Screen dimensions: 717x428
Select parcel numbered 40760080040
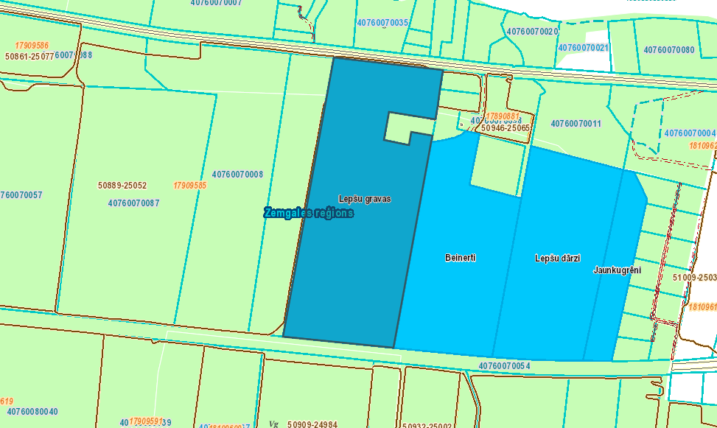(x=32, y=412)
